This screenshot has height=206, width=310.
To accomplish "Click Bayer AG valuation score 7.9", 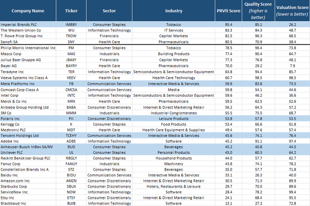I will (292, 66).
